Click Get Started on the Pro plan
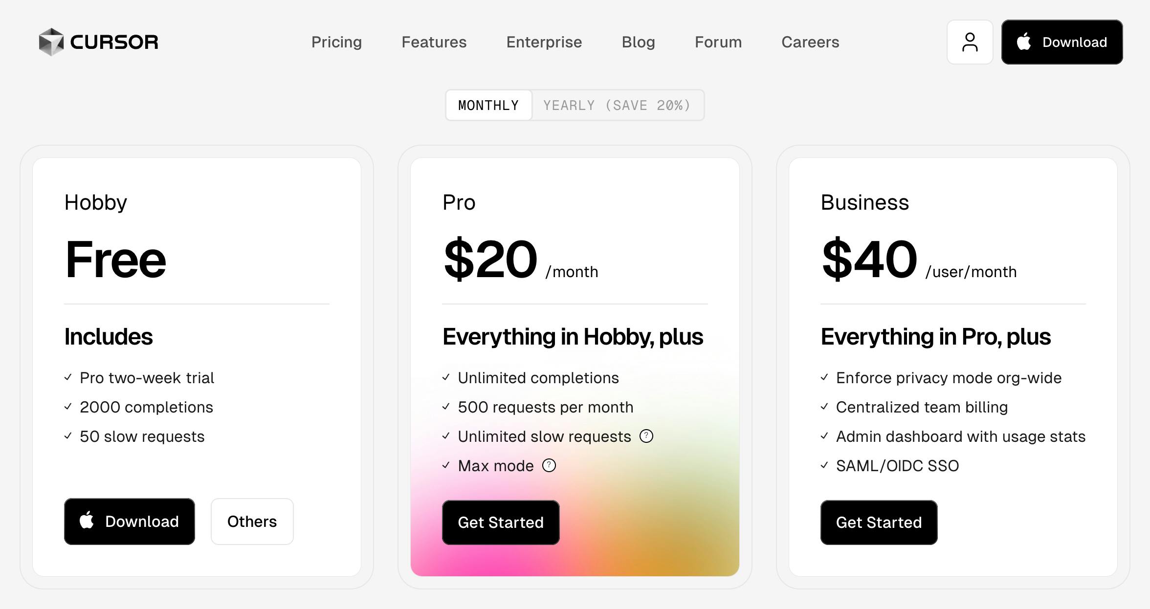 tap(500, 522)
